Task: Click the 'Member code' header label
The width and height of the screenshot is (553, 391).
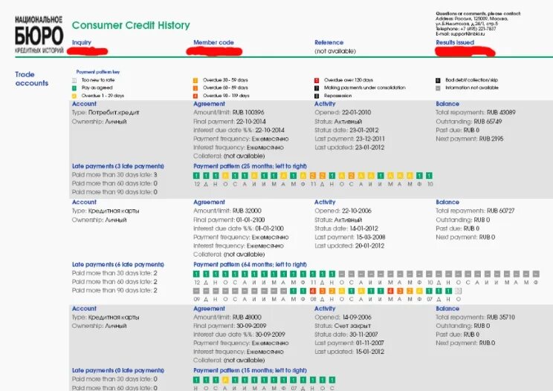Action: click(213, 42)
